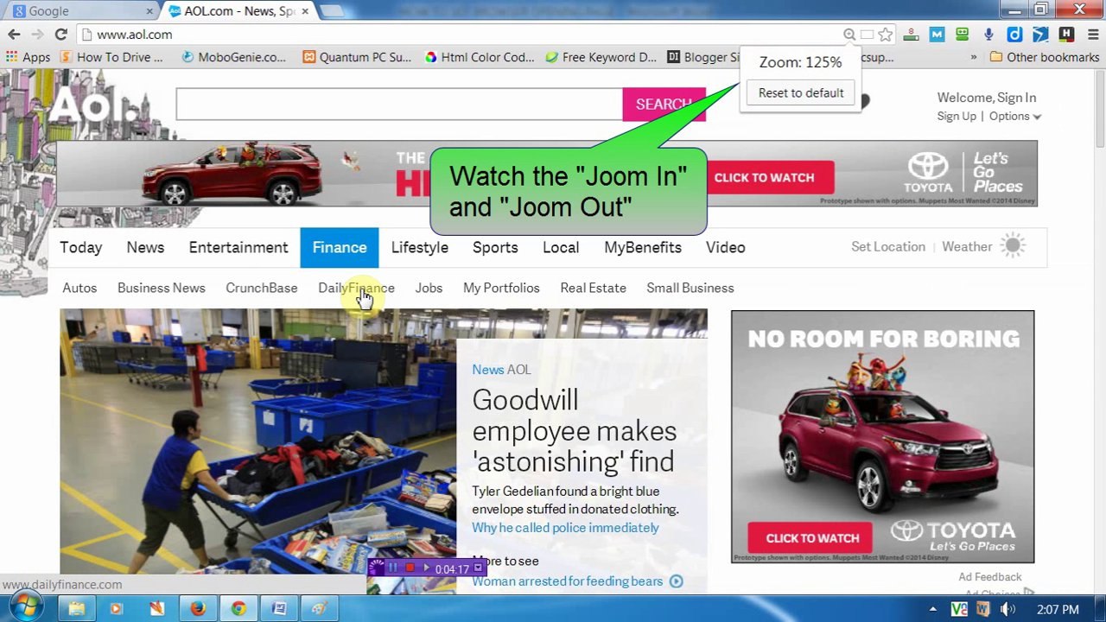Click the recorder play arrow

(x=426, y=568)
